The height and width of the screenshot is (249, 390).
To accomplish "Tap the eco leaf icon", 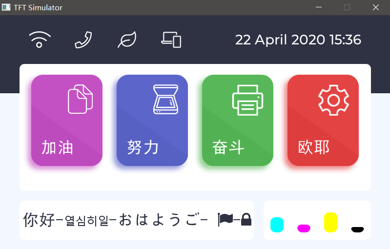I will pos(127,40).
